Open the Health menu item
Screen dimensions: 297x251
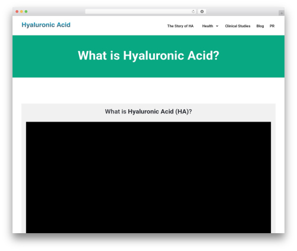coord(207,26)
